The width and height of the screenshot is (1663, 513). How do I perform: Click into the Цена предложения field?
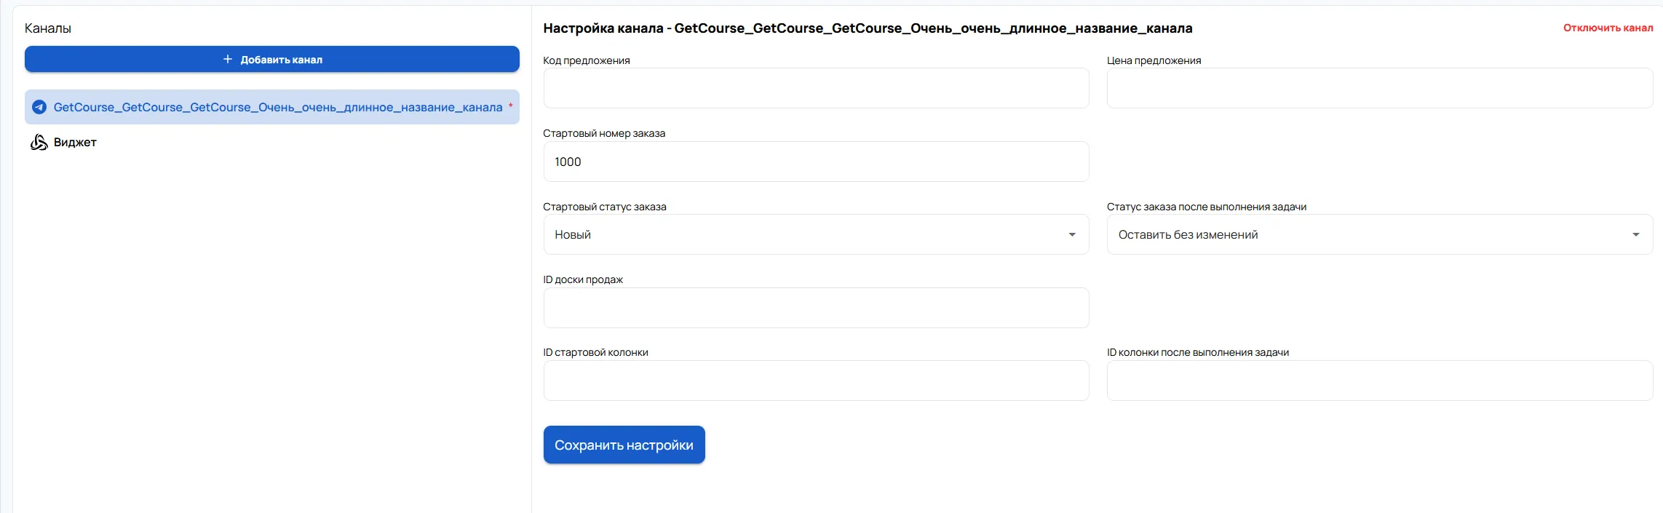tap(1379, 88)
